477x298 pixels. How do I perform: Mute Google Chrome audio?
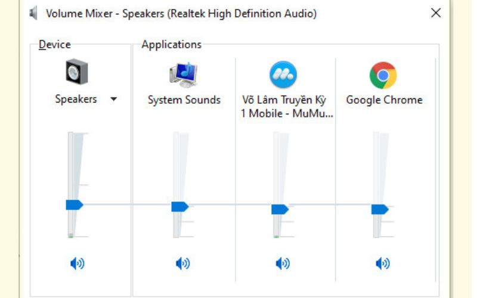(382, 263)
